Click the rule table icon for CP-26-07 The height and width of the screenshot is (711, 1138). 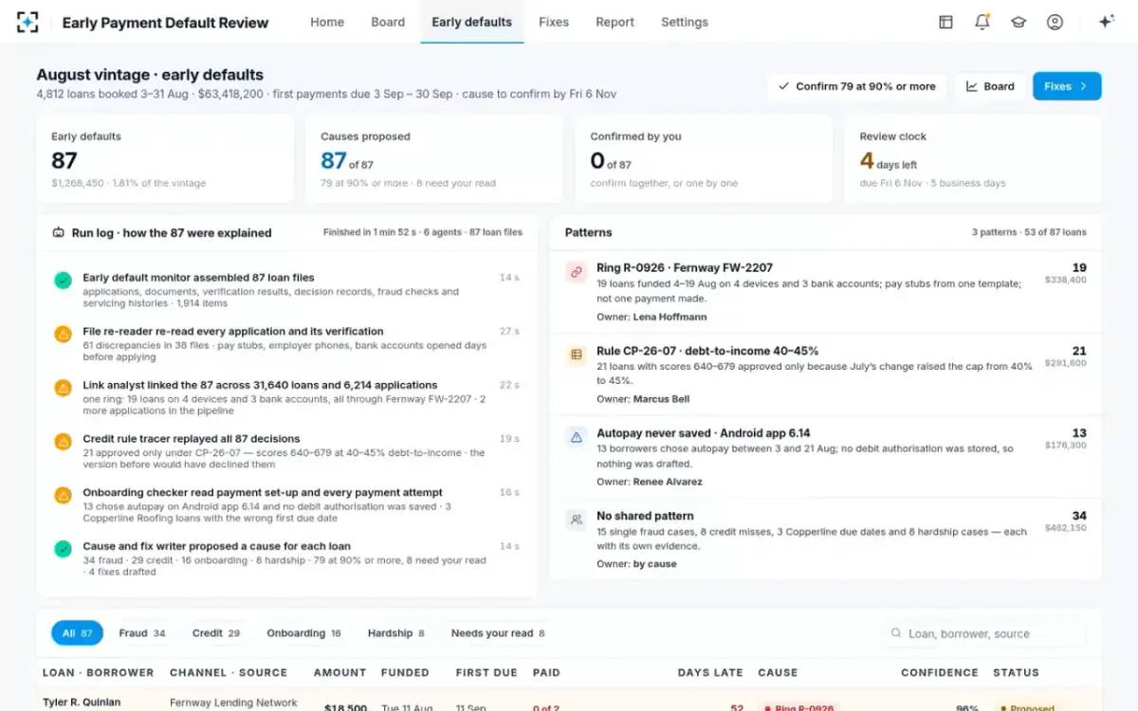pos(576,355)
